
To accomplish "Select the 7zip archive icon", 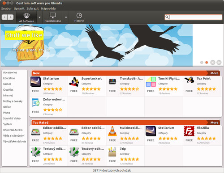I will tap(112, 152).
